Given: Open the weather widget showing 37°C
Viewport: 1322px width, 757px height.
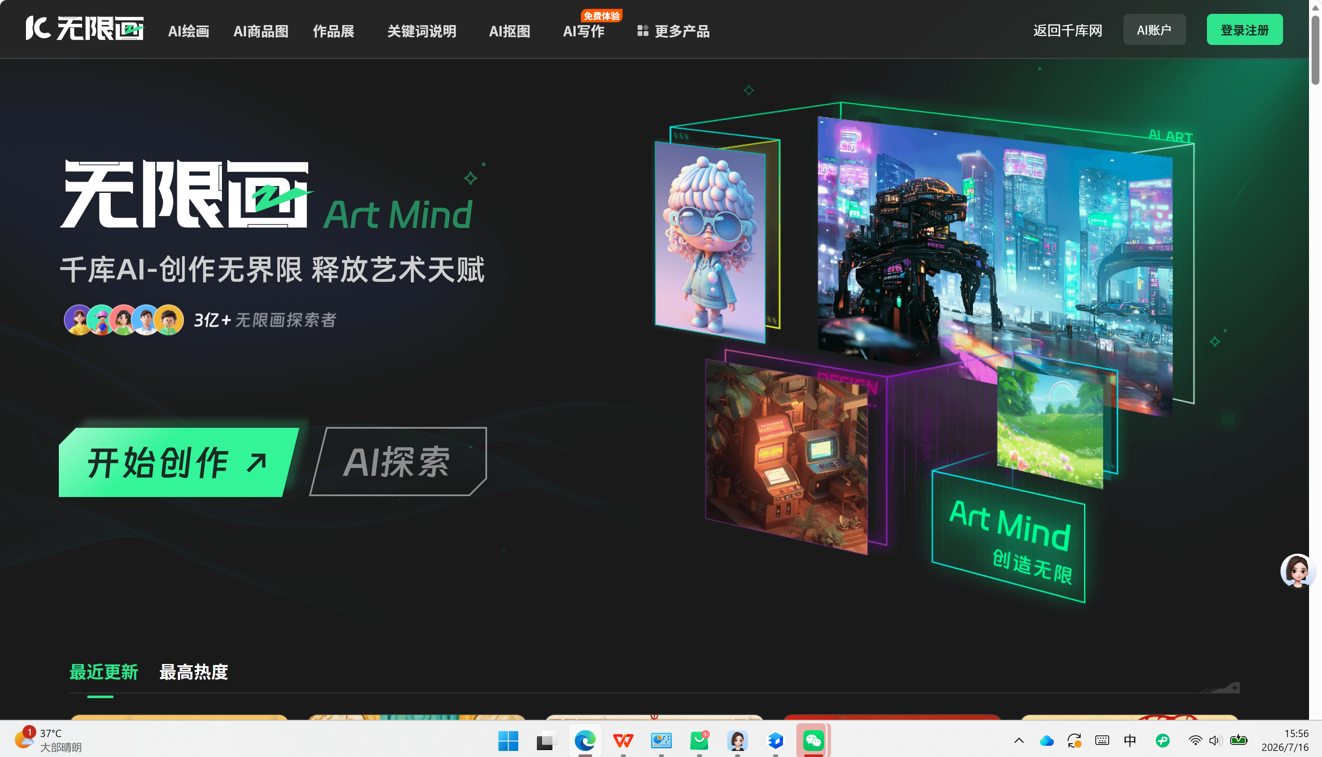Looking at the screenshot, I should [49, 741].
